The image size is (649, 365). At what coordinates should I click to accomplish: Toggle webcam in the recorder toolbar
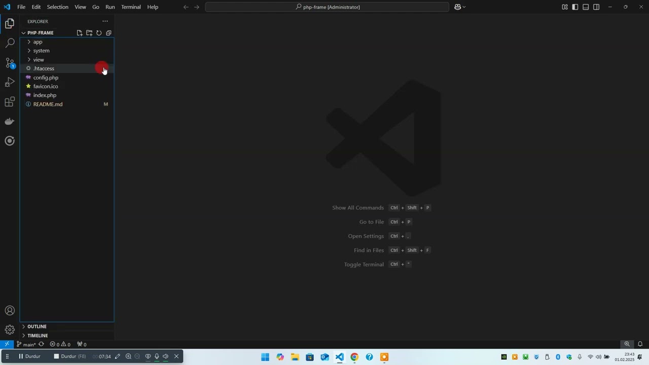click(x=148, y=356)
